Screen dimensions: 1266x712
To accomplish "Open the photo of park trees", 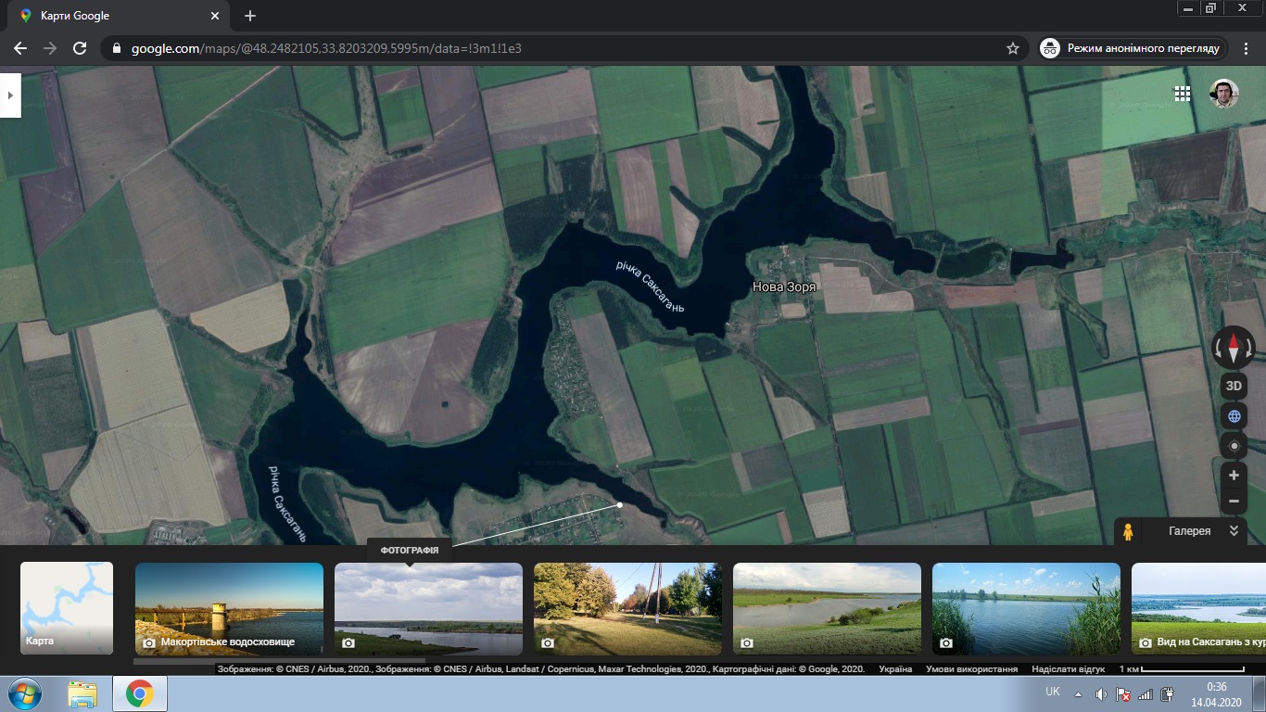I will 627,608.
